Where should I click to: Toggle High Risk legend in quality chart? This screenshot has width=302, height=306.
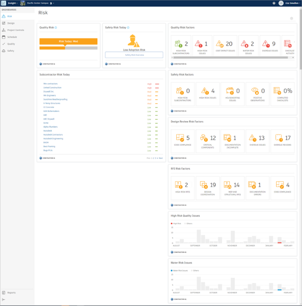177,224
